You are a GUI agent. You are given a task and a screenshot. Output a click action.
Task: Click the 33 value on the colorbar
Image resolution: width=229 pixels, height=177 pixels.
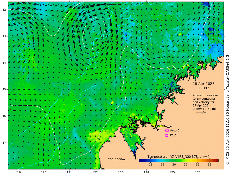[209, 165]
